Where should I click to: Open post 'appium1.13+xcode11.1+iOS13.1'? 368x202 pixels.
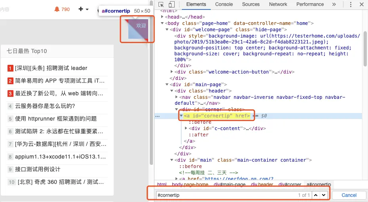[x=60, y=157]
